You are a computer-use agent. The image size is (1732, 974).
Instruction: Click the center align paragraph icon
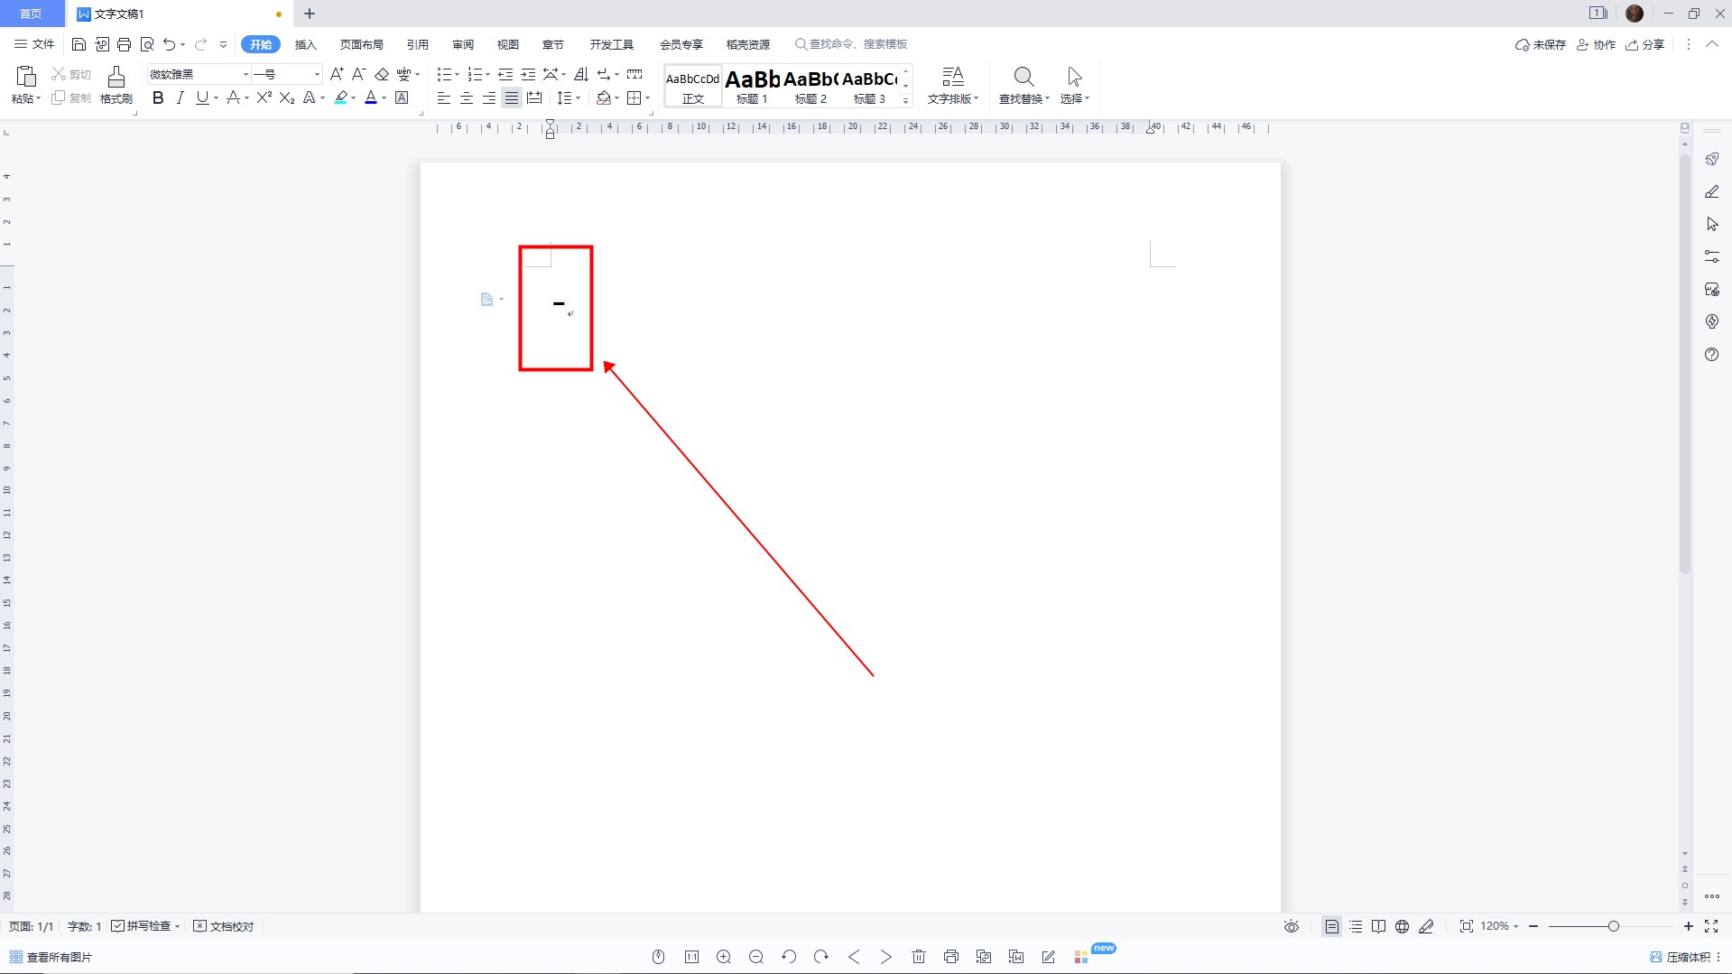(x=467, y=98)
